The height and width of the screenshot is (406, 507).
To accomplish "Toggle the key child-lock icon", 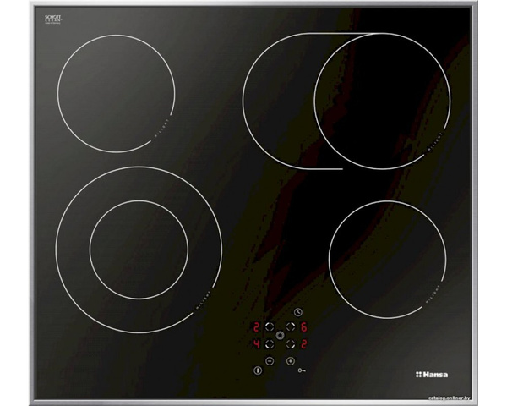I will pos(302,370).
